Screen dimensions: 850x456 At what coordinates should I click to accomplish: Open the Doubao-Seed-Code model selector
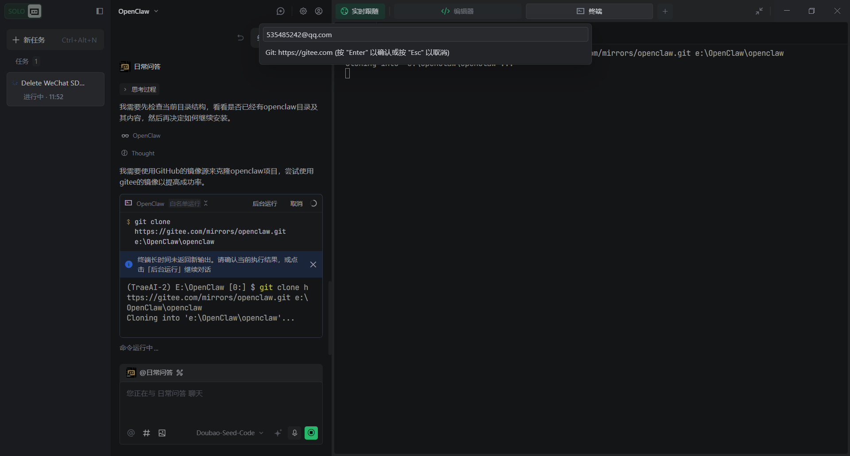(229, 433)
